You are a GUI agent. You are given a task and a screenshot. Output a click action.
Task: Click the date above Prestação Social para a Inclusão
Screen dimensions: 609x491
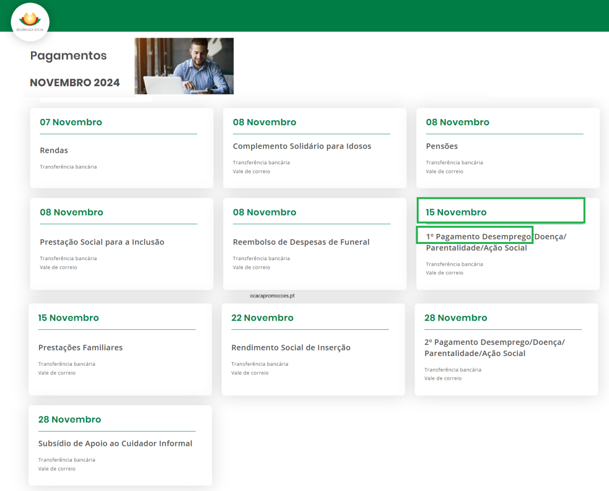pyautogui.click(x=72, y=213)
